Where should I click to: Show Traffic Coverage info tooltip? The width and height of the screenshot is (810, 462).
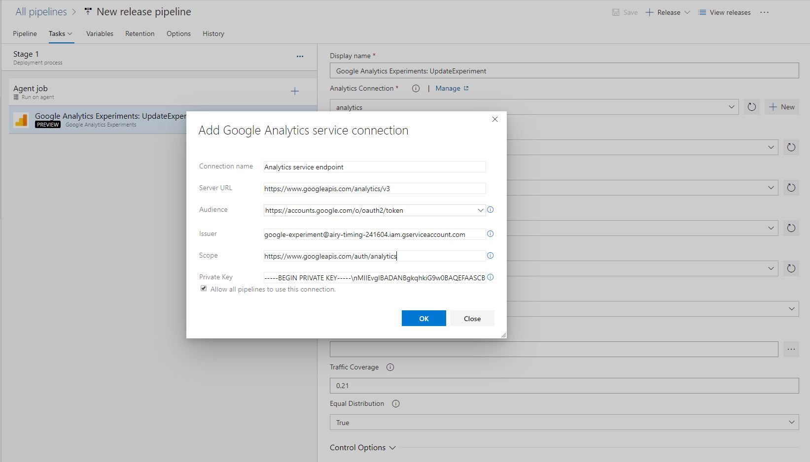tap(390, 367)
